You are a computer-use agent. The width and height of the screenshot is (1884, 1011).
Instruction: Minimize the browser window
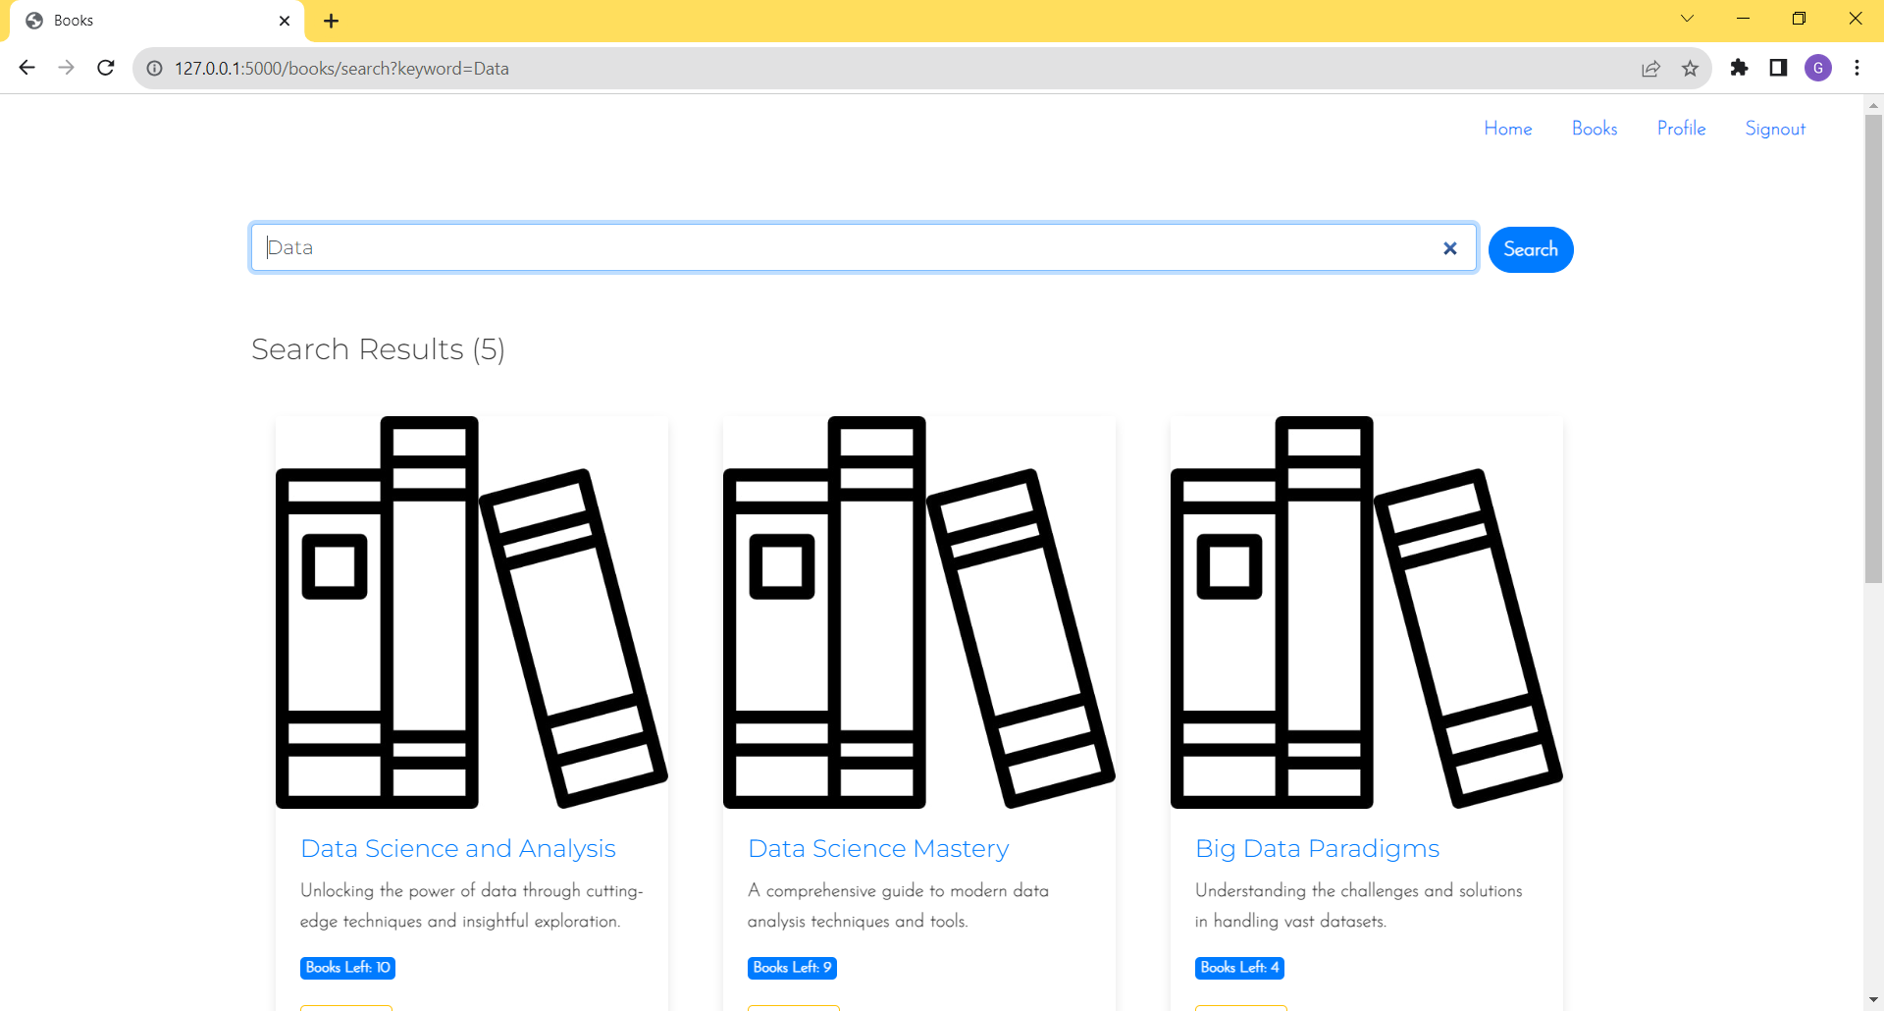[x=1743, y=19]
